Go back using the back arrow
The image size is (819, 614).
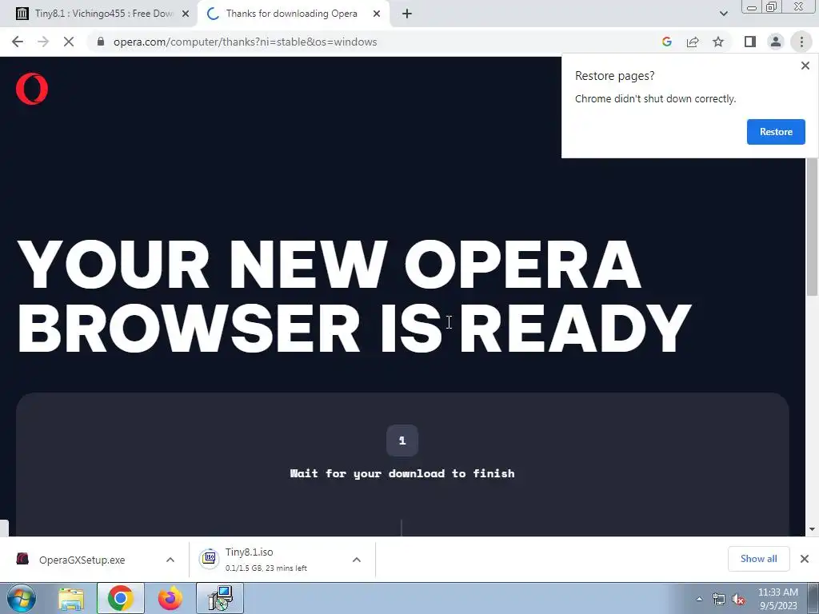pos(18,42)
